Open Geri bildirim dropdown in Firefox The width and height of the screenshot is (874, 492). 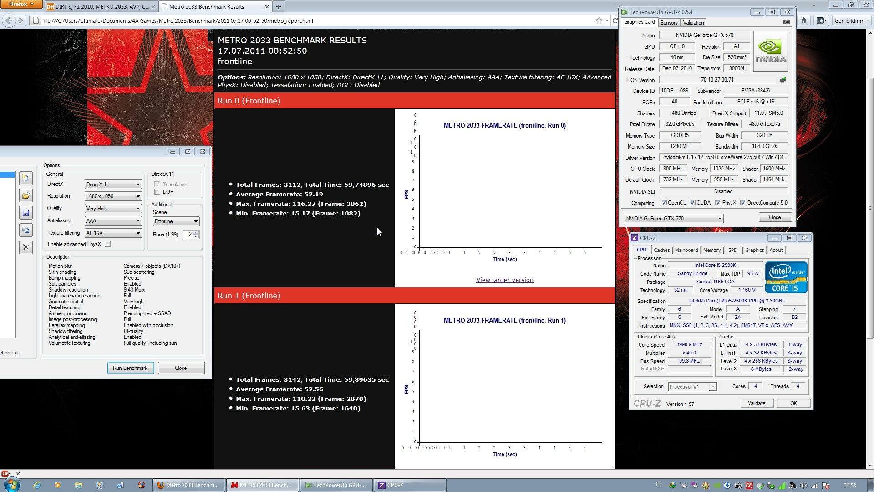coord(852,20)
